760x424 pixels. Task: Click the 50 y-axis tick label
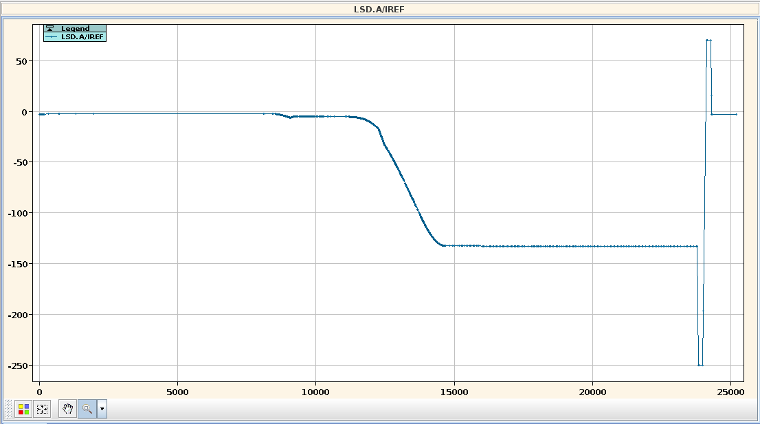23,61
